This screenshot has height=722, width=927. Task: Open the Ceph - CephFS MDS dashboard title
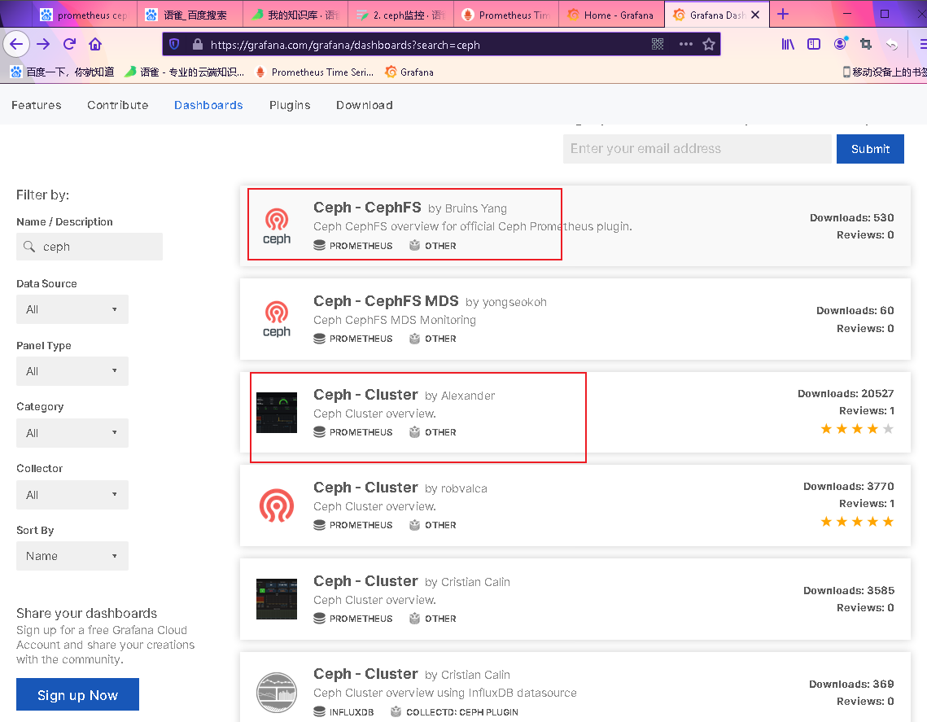(x=386, y=301)
